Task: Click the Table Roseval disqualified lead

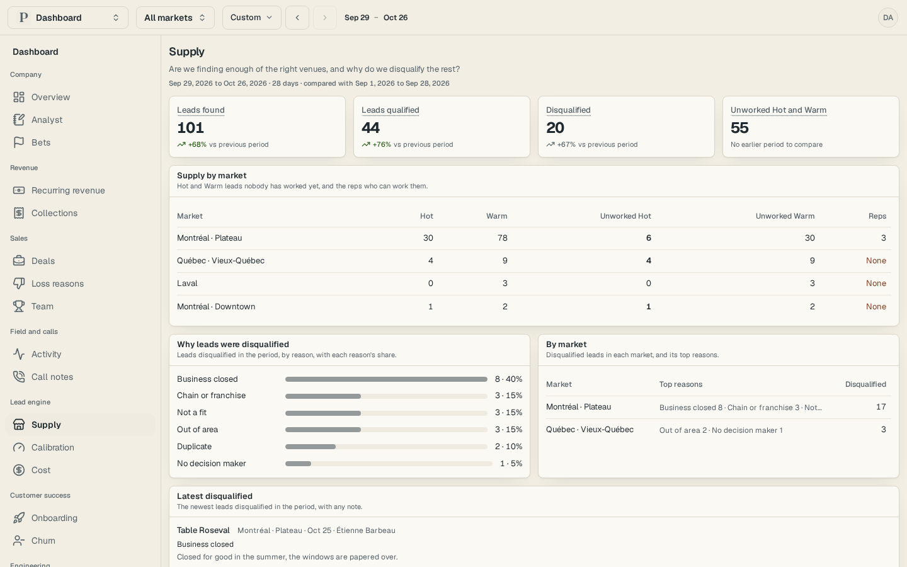Action: (x=203, y=530)
